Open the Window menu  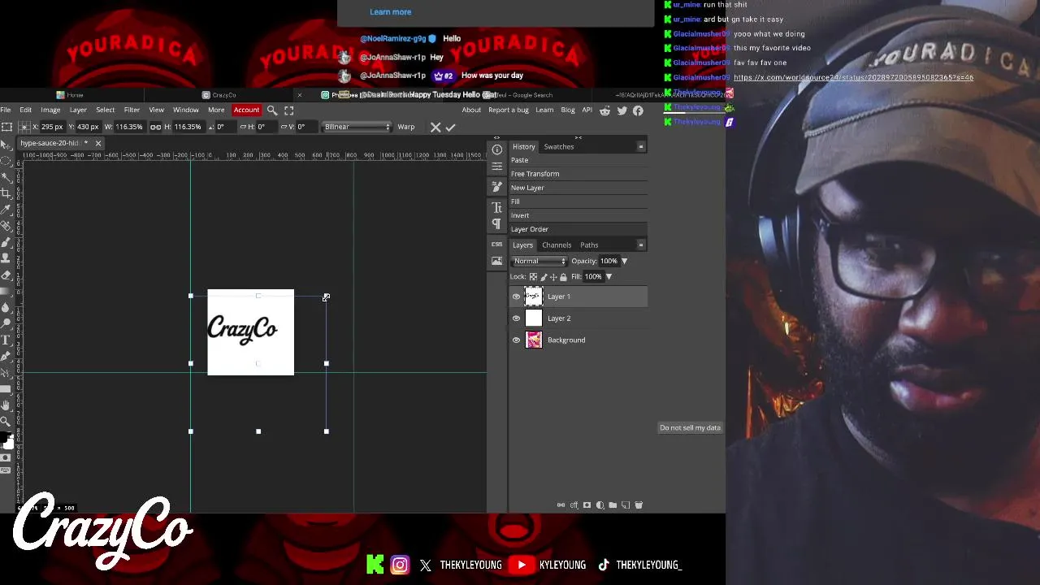pyautogui.click(x=186, y=110)
